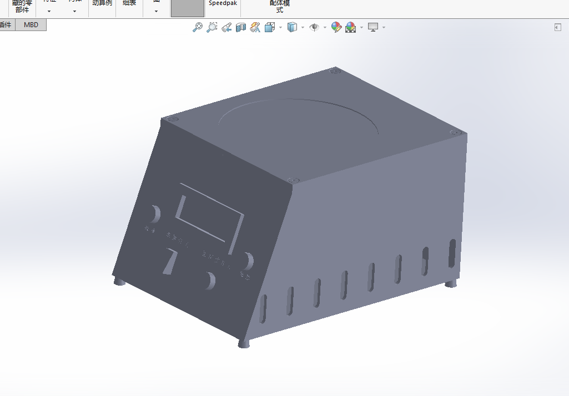Expand the View Orientation dropdown arrow
The height and width of the screenshot is (396, 569).
click(280, 28)
